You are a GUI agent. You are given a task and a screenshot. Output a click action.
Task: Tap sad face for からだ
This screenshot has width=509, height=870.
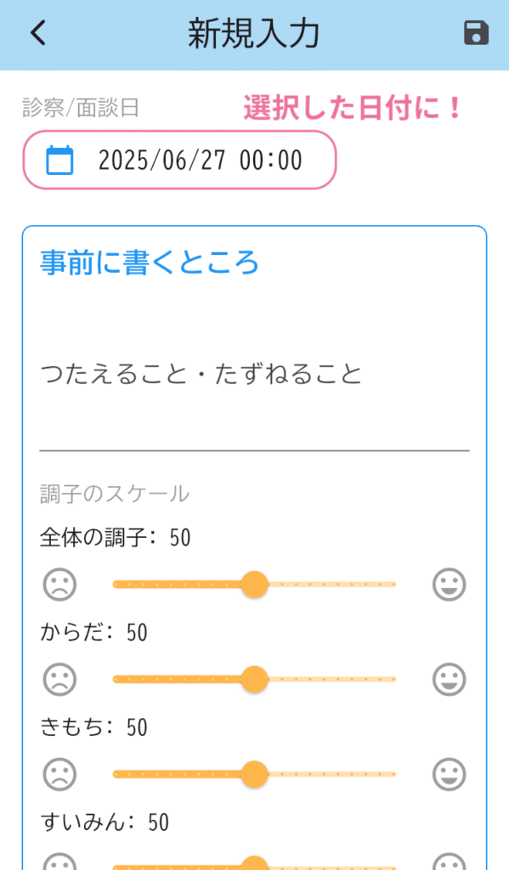[60, 679]
